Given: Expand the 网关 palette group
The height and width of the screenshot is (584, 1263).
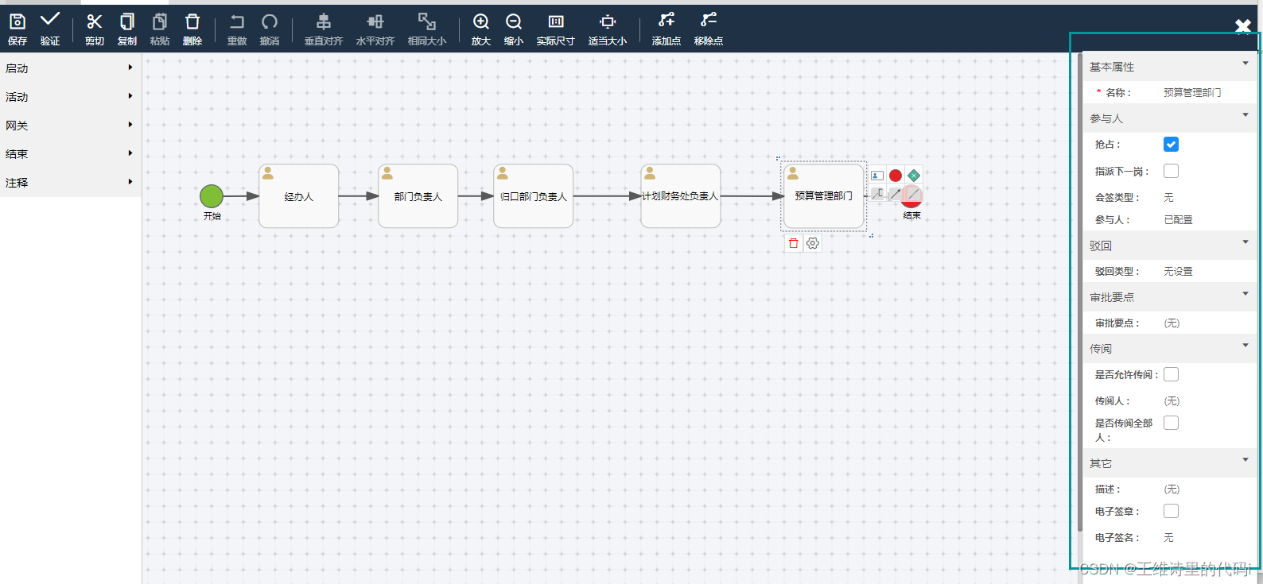Looking at the screenshot, I should pyautogui.click(x=70, y=126).
